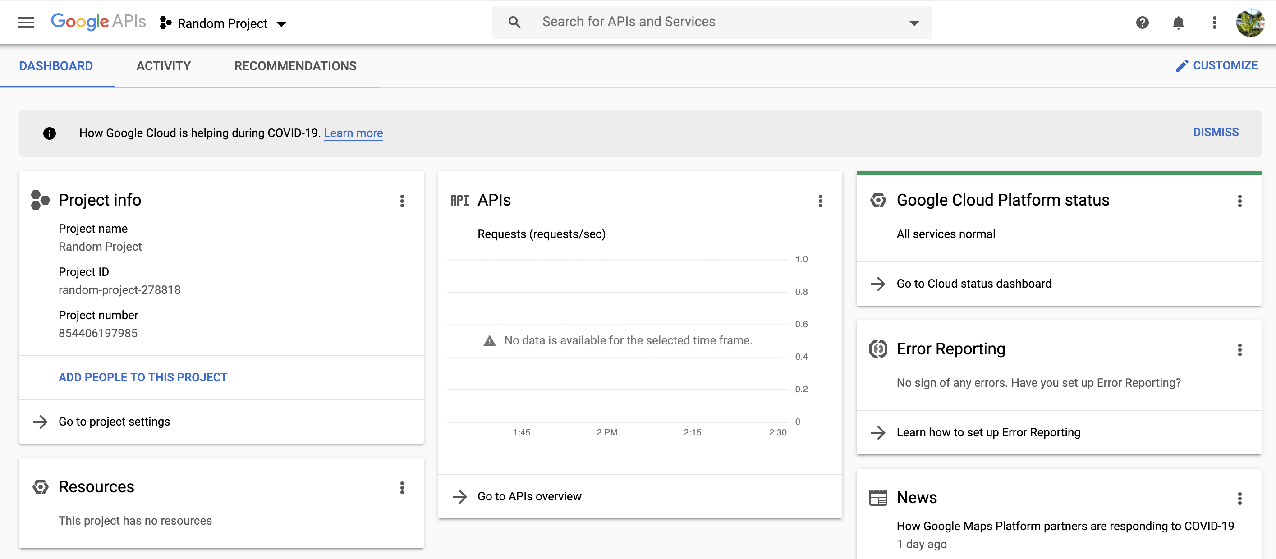Click the project hexagons icon beside Random Project
The height and width of the screenshot is (559, 1276).
165,23
